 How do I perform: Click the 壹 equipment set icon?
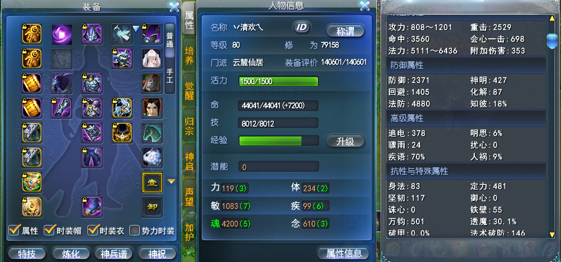152,182
